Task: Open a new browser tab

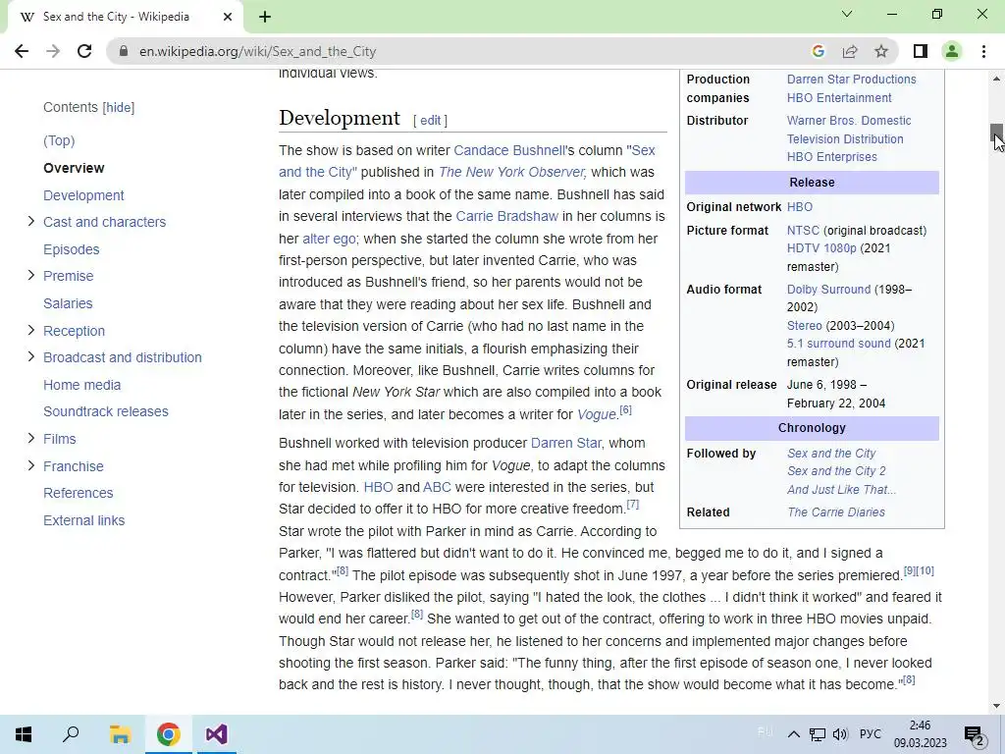Action: [x=265, y=17]
